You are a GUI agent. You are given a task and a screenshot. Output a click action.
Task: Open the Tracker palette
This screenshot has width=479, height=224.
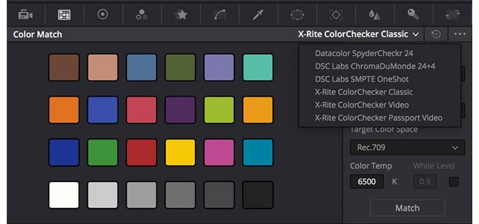[x=336, y=15]
